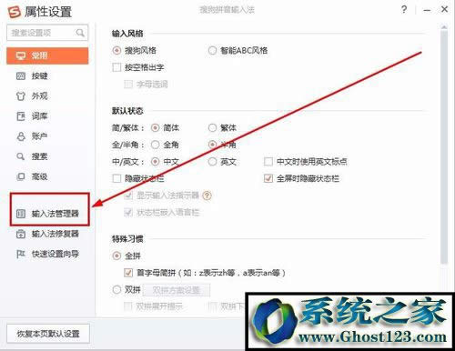Toggle the 双拼展开提示 checkbox
This screenshot has height=351, width=455.
tap(128, 306)
